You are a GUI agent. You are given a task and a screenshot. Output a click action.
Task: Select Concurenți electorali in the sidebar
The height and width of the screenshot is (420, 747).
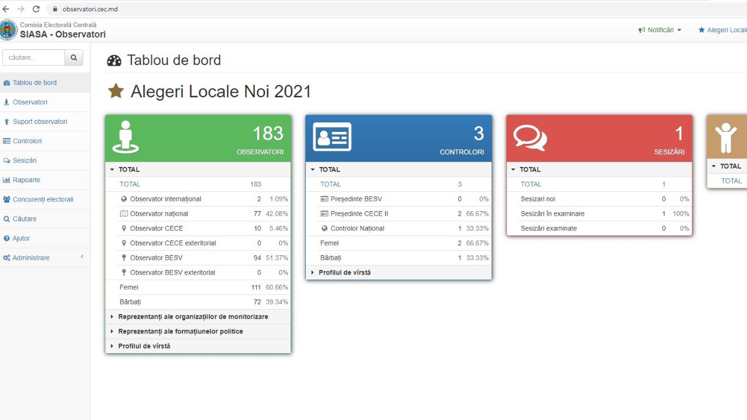[x=42, y=199]
